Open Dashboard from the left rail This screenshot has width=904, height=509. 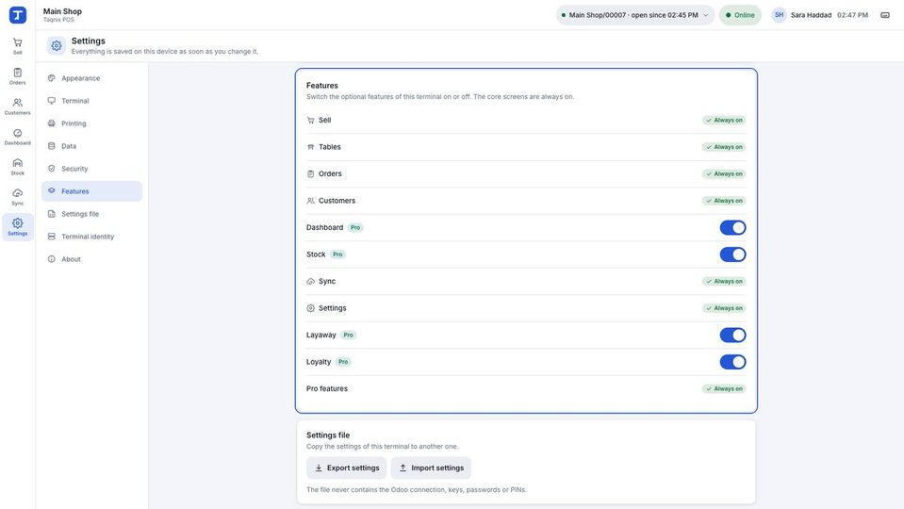click(18, 137)
